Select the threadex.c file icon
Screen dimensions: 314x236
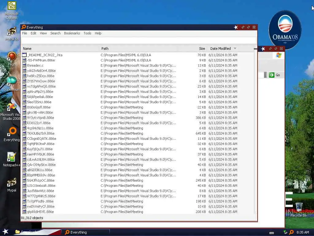point(24,65)
